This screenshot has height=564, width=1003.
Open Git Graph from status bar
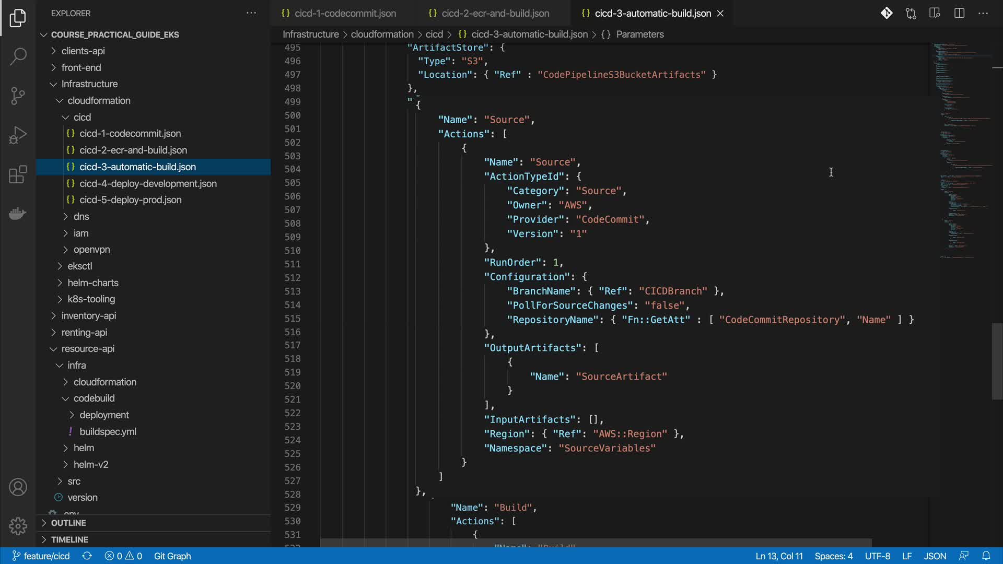pos(172,556)
